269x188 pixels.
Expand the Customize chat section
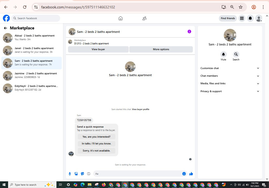pos(230,68)
